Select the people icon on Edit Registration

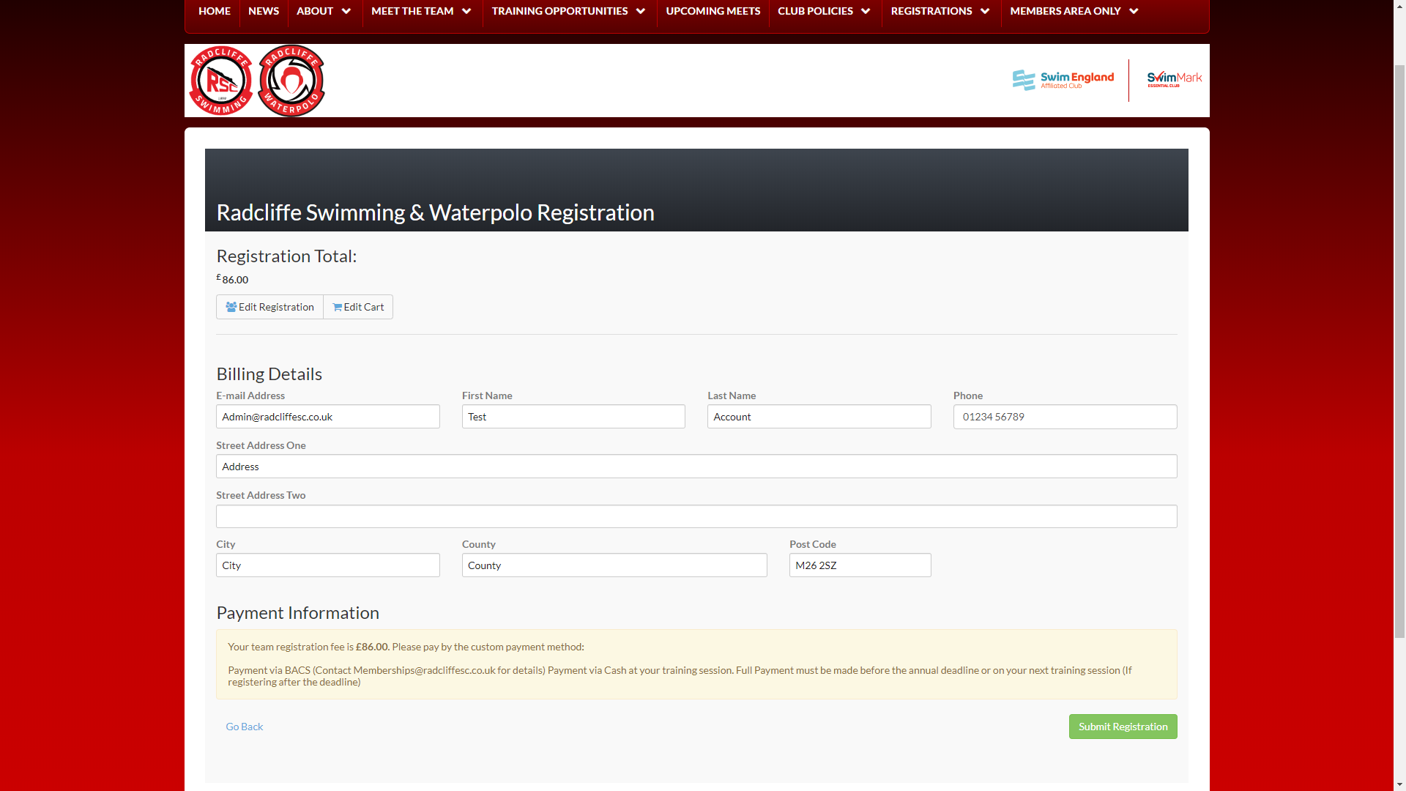click(231, 307)
